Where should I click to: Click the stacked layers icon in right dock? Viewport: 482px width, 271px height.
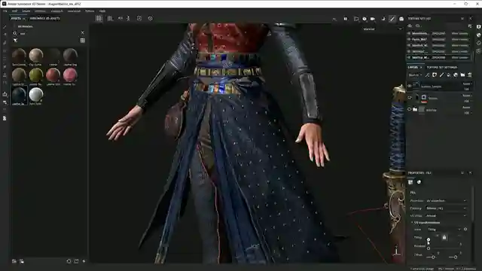point(478,51)
